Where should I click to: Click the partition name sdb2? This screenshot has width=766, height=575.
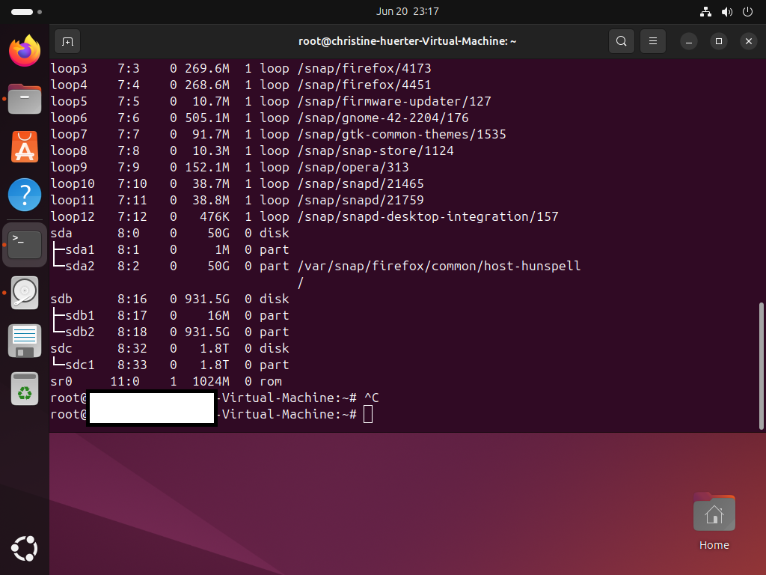(x=79, y=332)
